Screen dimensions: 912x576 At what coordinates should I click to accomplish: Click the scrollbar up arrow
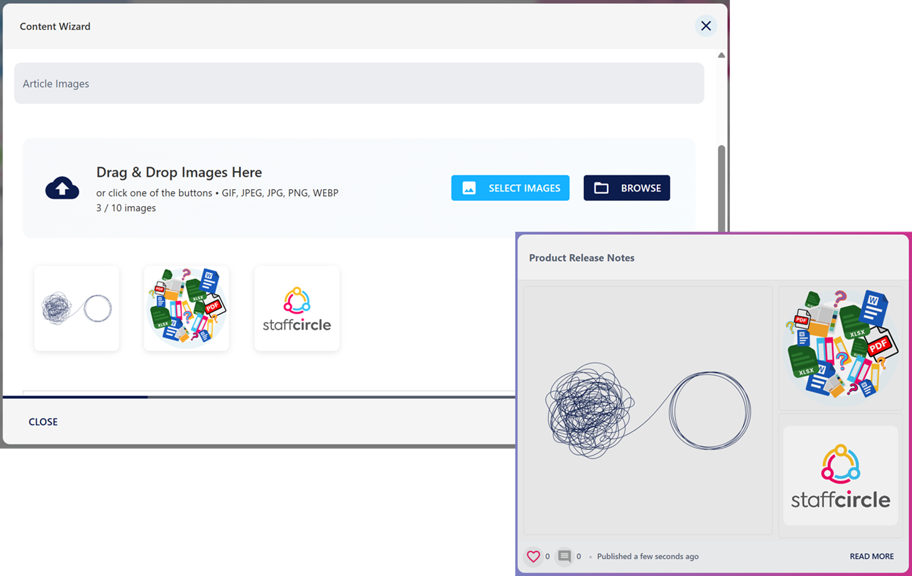tap(721, 56)
